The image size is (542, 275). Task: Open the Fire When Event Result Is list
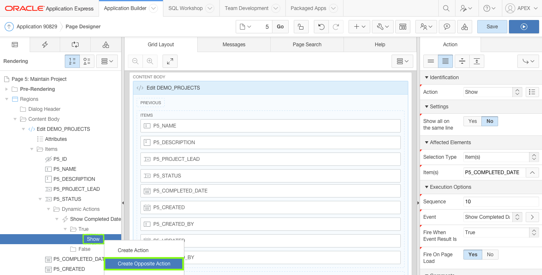[501, 232]
